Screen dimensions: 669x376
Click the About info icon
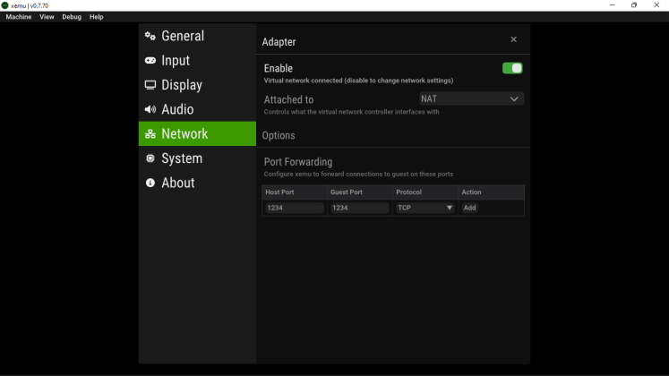pyautogui.click(x=150, y=183)
